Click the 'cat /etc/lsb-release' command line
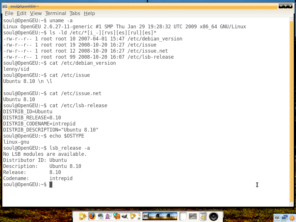Screen dimensions: 296x222 click(55, 106)
